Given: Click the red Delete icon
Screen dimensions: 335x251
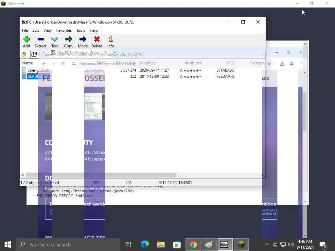Looking at the screenshot, I should tap(97, 39).
